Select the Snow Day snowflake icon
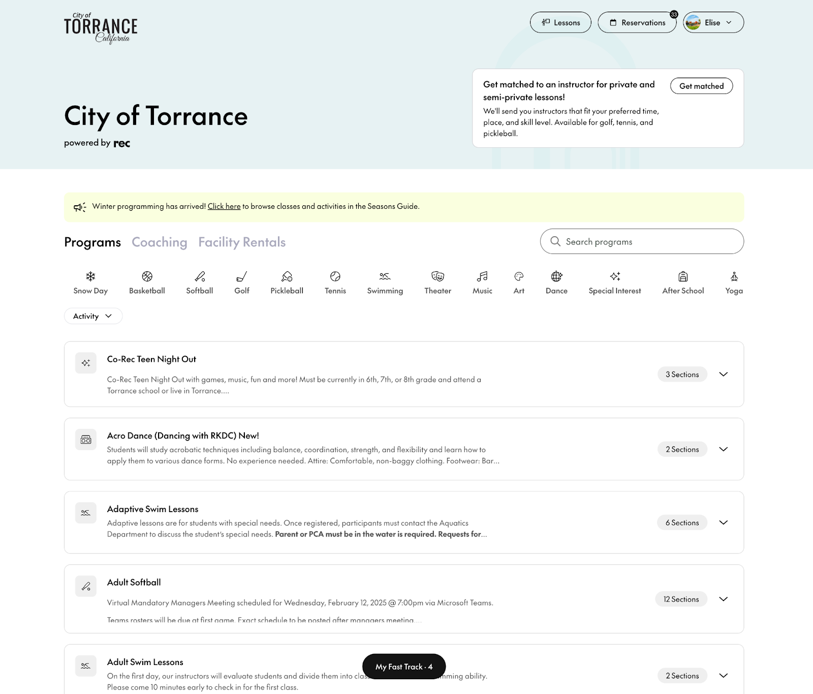 [90, 276]
